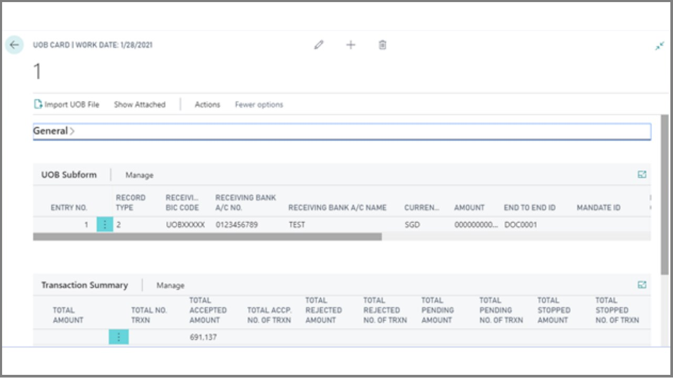Open Transaction Summary row options menu
This screenshot has height=378, width=673.
[119, 337]
